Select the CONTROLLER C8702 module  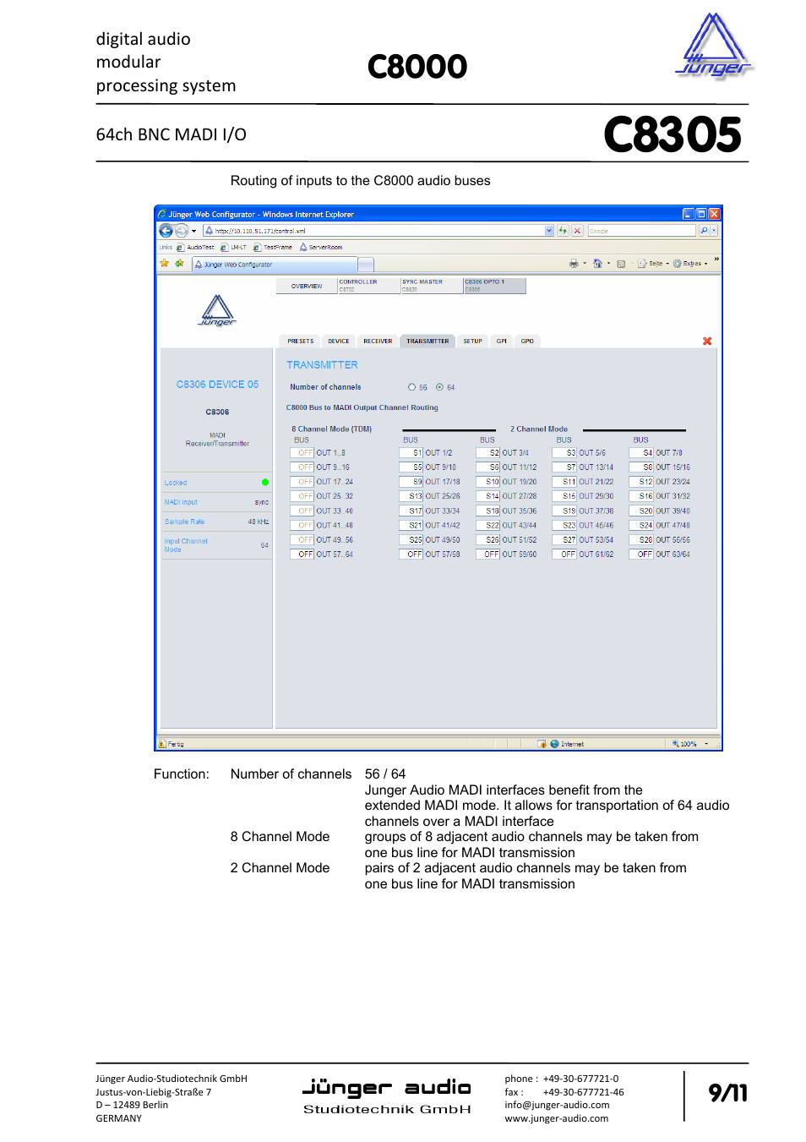pos(368,286)
